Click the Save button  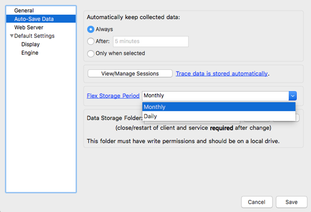(291, 202)
